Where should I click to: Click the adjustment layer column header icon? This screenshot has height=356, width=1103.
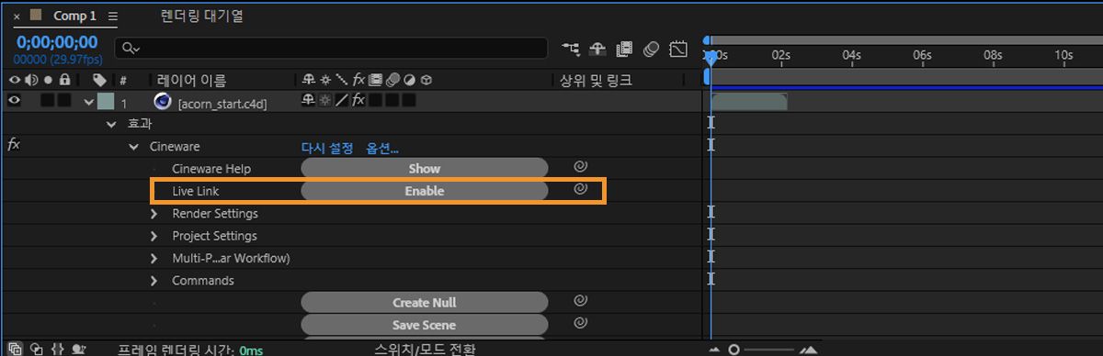pyautogui.click(x=409, y=81)
